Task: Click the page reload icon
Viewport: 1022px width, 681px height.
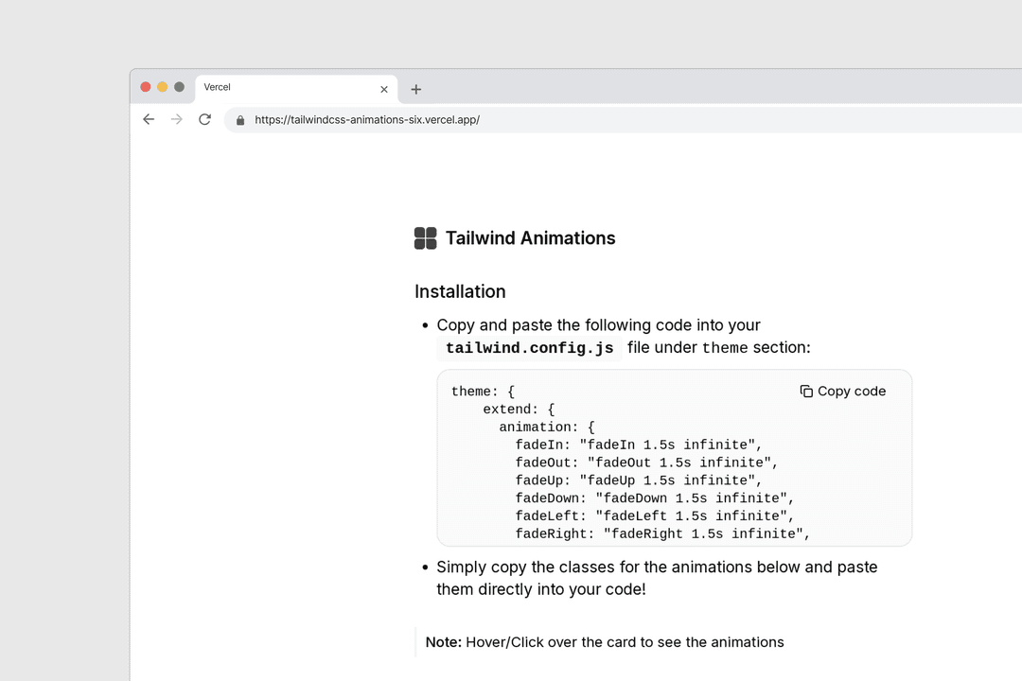Action: point(205,119)
